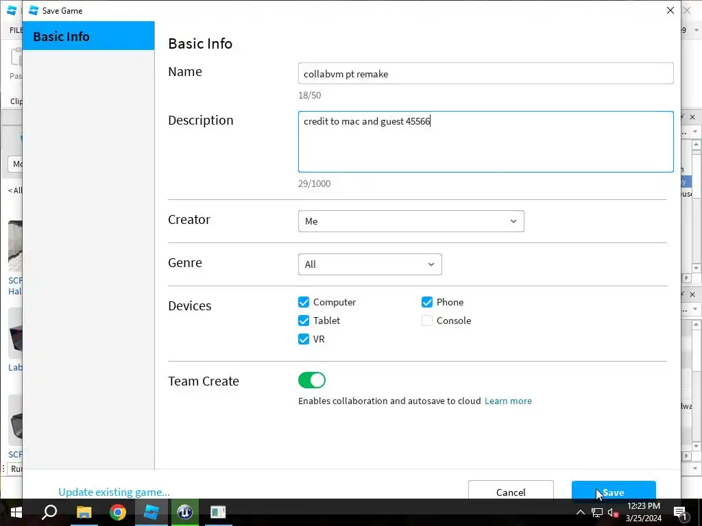This screenshot has width=702, height=526.
Task: Launch Google Chrome from the taskbar
Action: pos(118,512)
